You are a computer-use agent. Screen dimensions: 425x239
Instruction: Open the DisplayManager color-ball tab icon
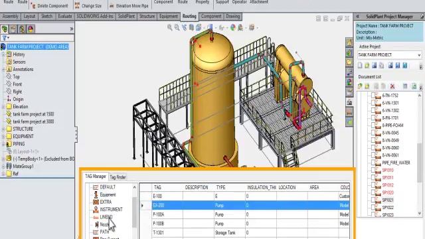click(x=31, y=29)
